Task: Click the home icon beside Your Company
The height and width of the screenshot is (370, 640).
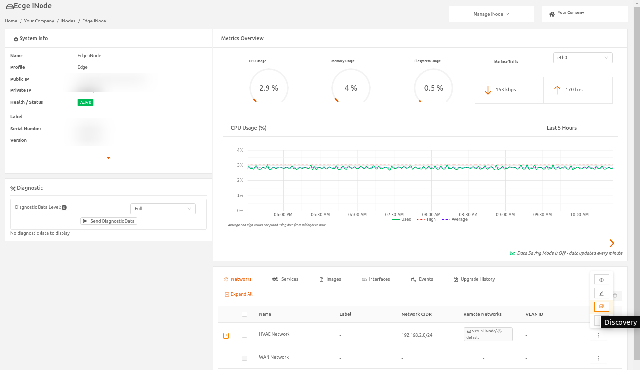Action: pyautogui.click(x=552, y=14)
